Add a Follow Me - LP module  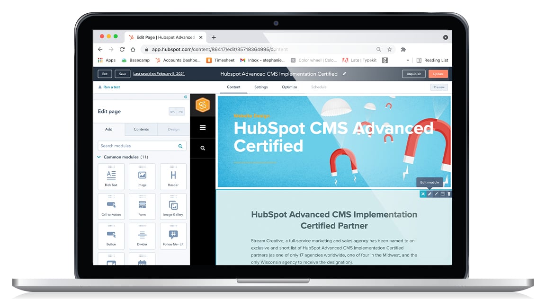(173, 236)
